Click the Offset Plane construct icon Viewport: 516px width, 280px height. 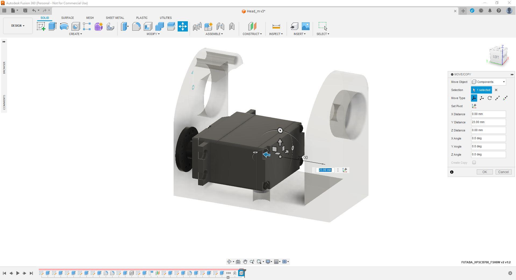pos(252,26)
